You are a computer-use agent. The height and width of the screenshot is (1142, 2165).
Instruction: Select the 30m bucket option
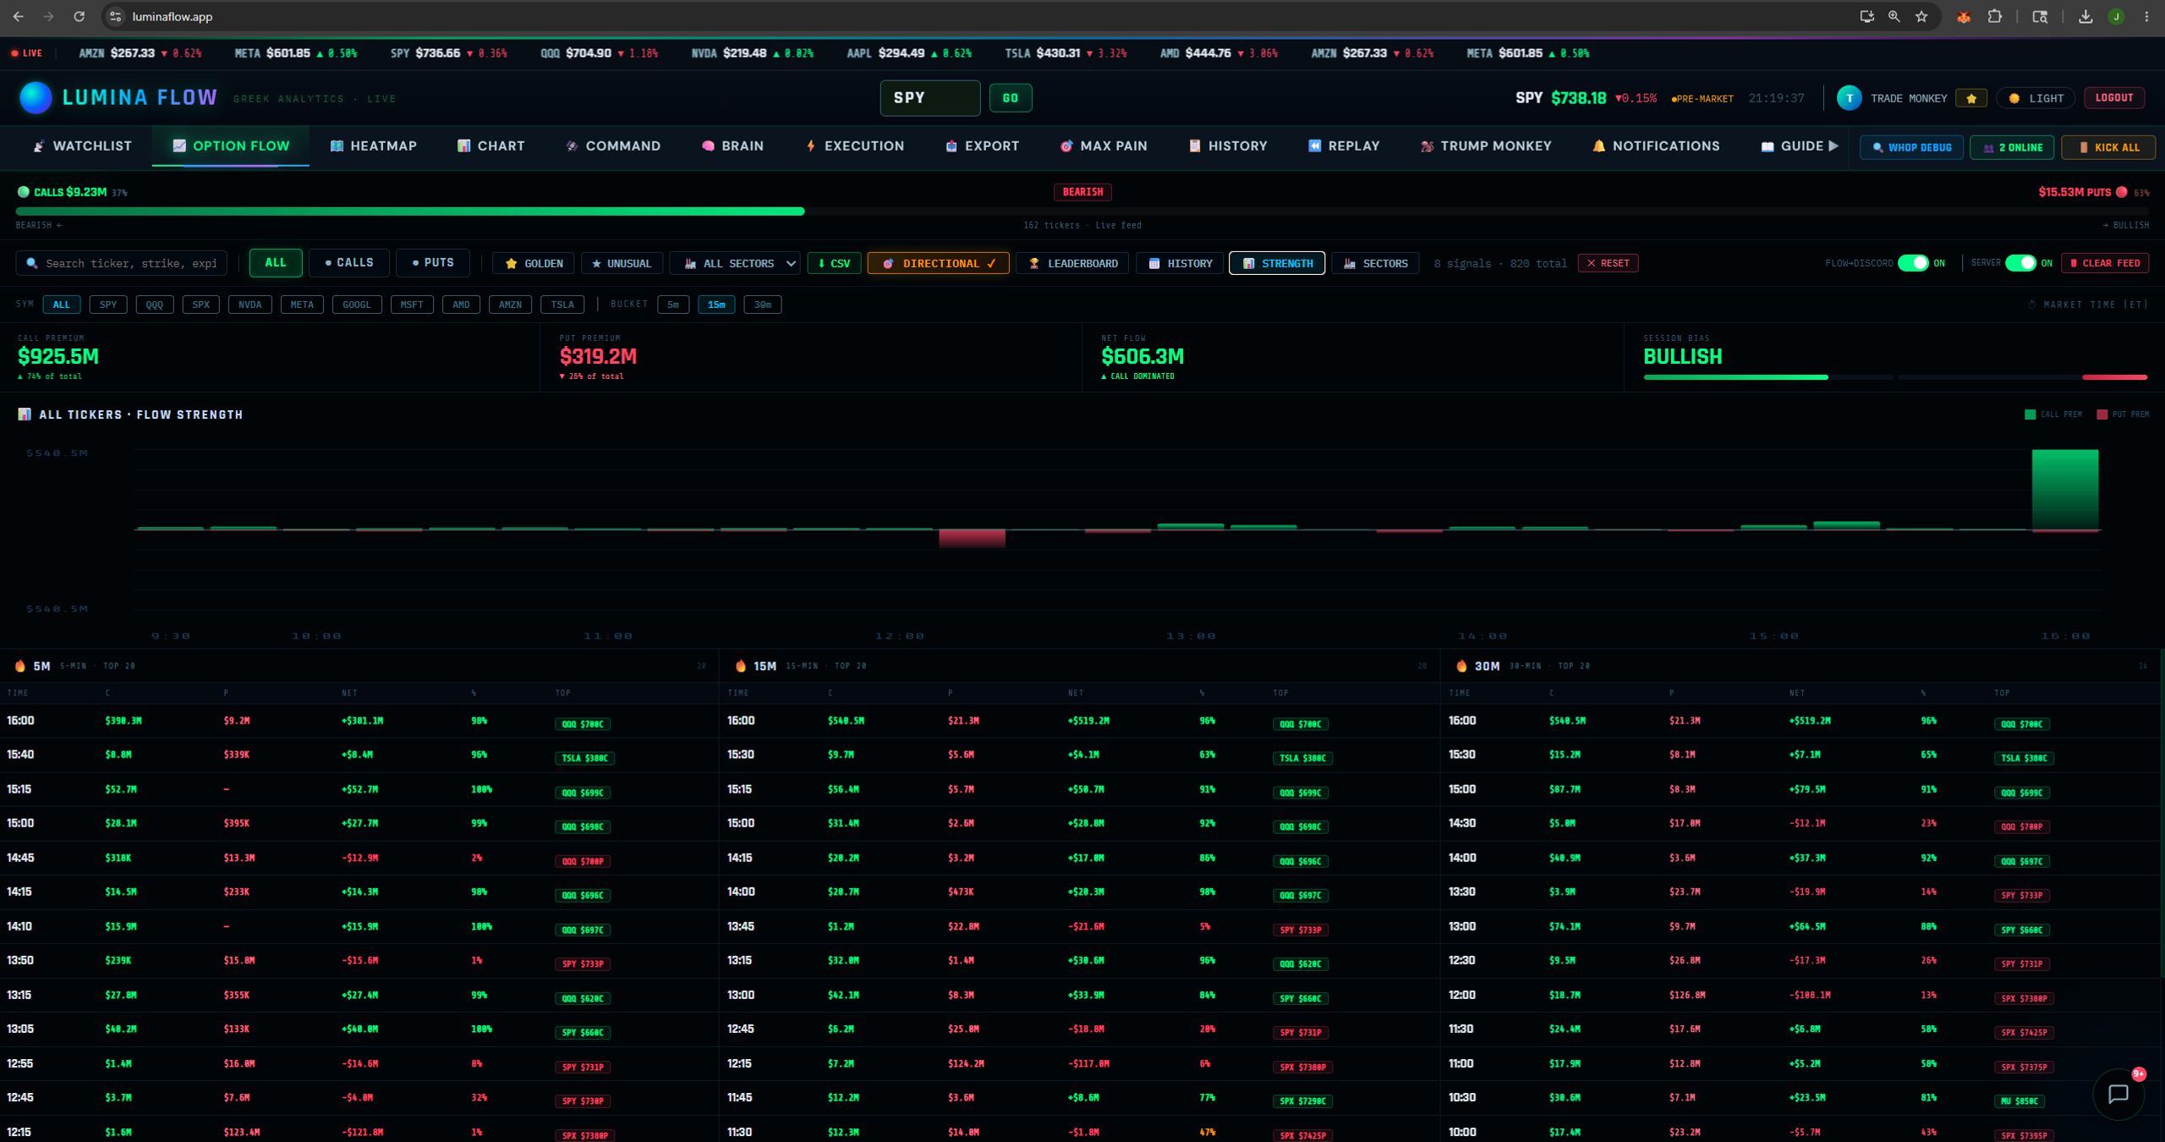pos(763,305)
